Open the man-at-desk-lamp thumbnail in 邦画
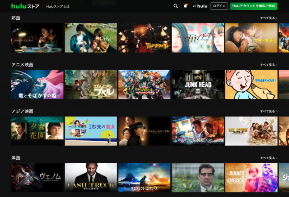 [x=37, y=38]
